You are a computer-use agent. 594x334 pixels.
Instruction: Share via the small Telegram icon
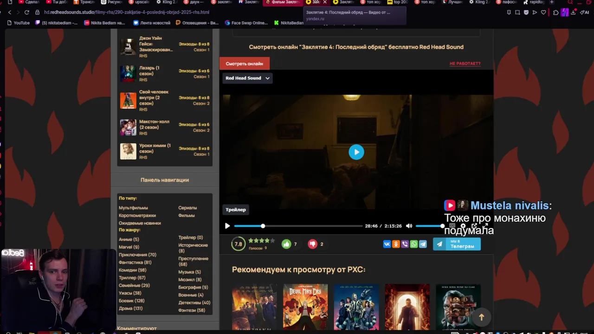pos(423,244)
